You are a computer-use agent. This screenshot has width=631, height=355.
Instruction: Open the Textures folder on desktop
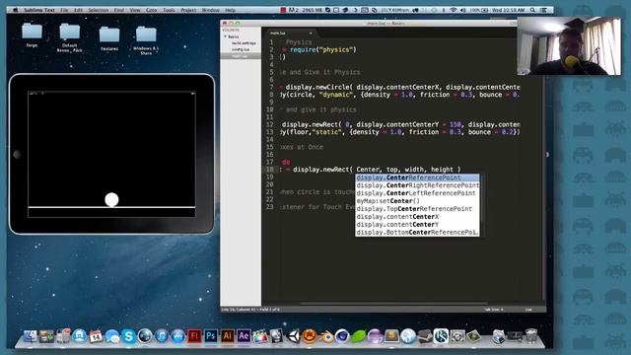click(109, 38)
